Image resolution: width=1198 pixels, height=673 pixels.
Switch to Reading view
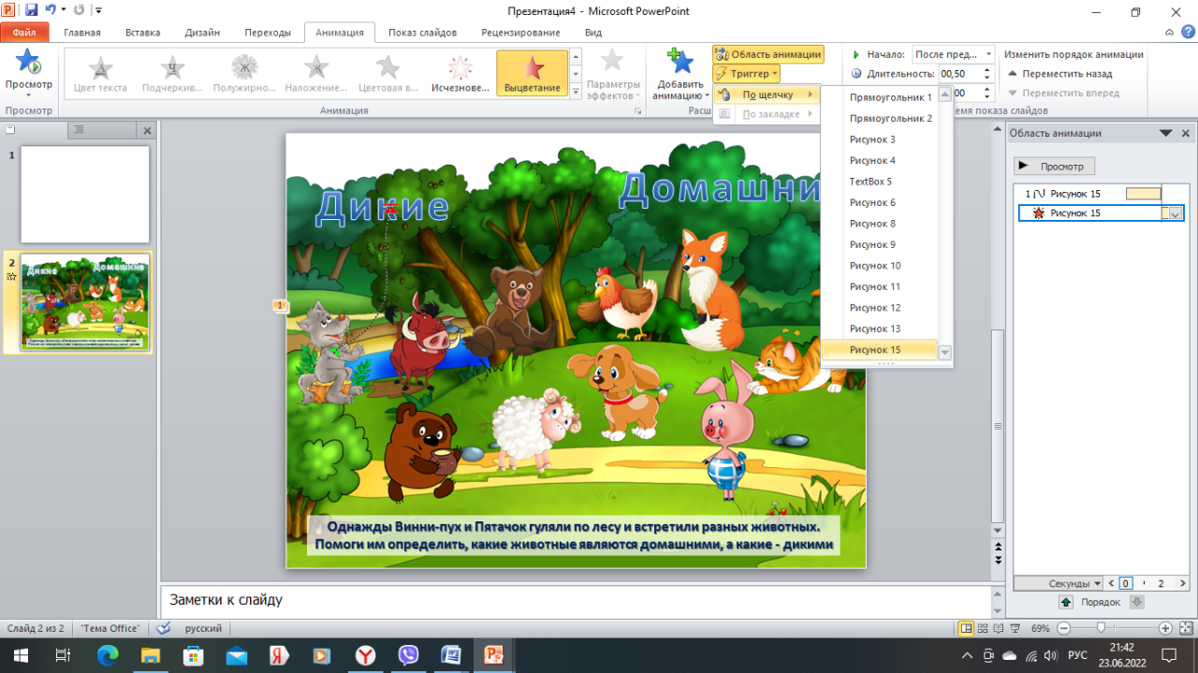(x=998, y=628)
